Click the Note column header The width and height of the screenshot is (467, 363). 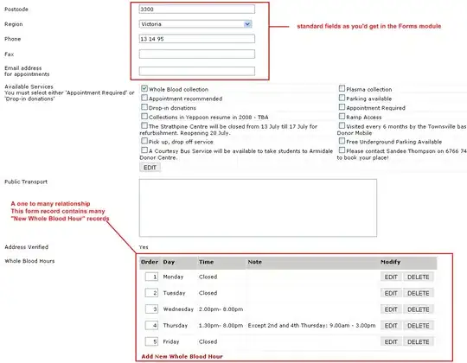(x=254, y=262)
